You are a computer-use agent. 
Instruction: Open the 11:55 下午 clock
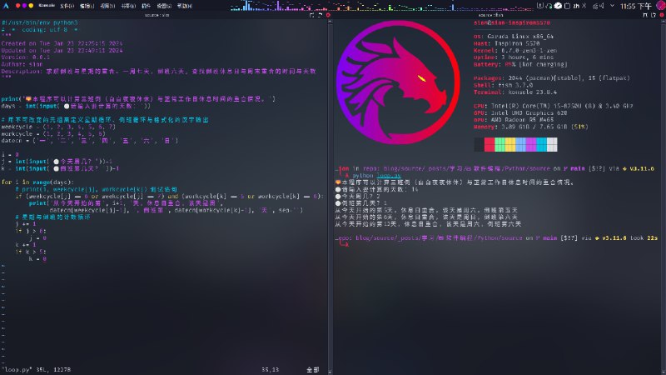point(636,6)
